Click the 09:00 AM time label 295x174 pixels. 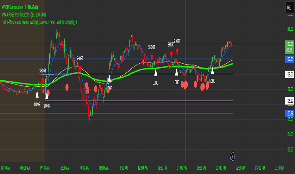tap(25, 168)
